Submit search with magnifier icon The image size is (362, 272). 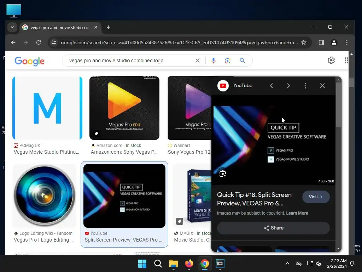coord(242,61)
